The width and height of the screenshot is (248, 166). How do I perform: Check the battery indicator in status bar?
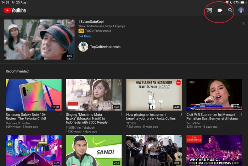(x=243, y=2)
